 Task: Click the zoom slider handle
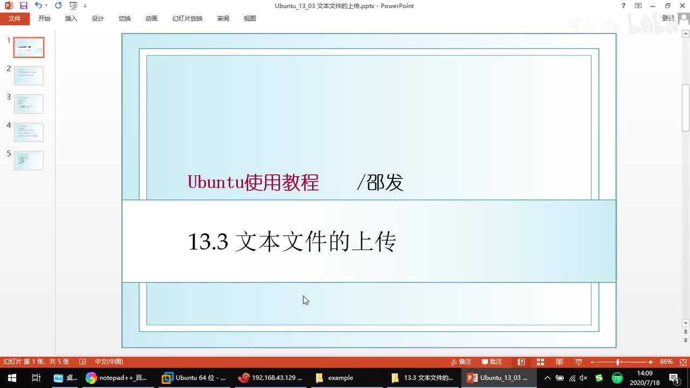[618, 362]
